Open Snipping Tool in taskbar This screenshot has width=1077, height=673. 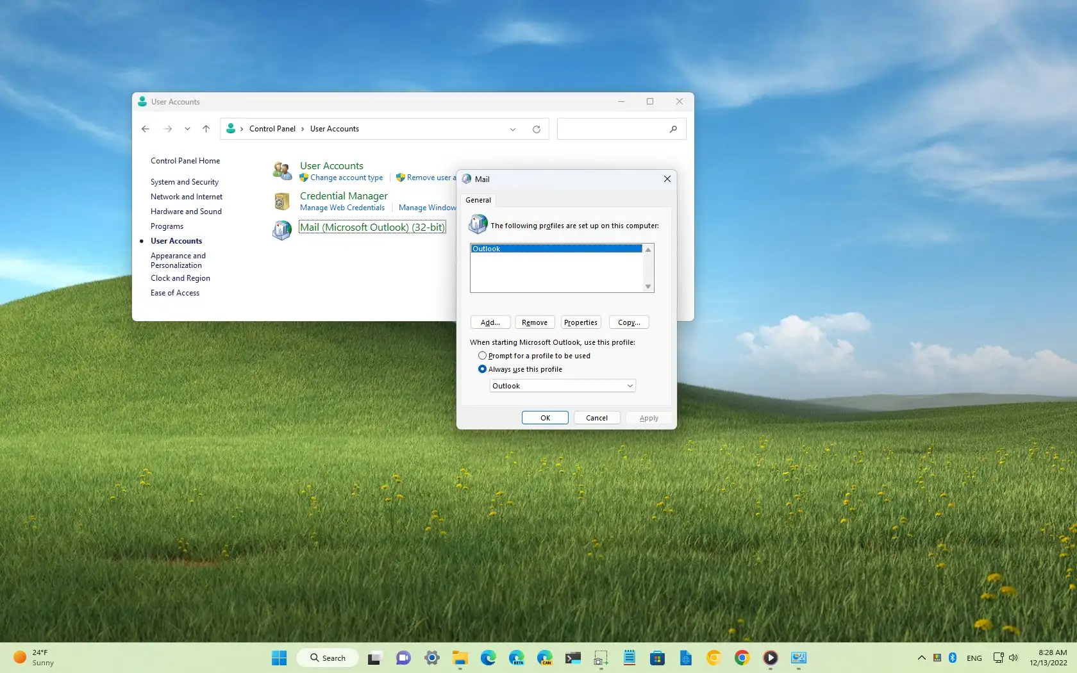tap(601, 658)
